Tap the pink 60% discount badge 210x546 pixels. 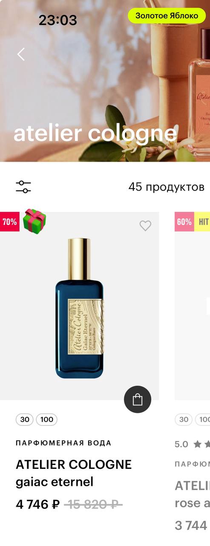coord(184,222)
